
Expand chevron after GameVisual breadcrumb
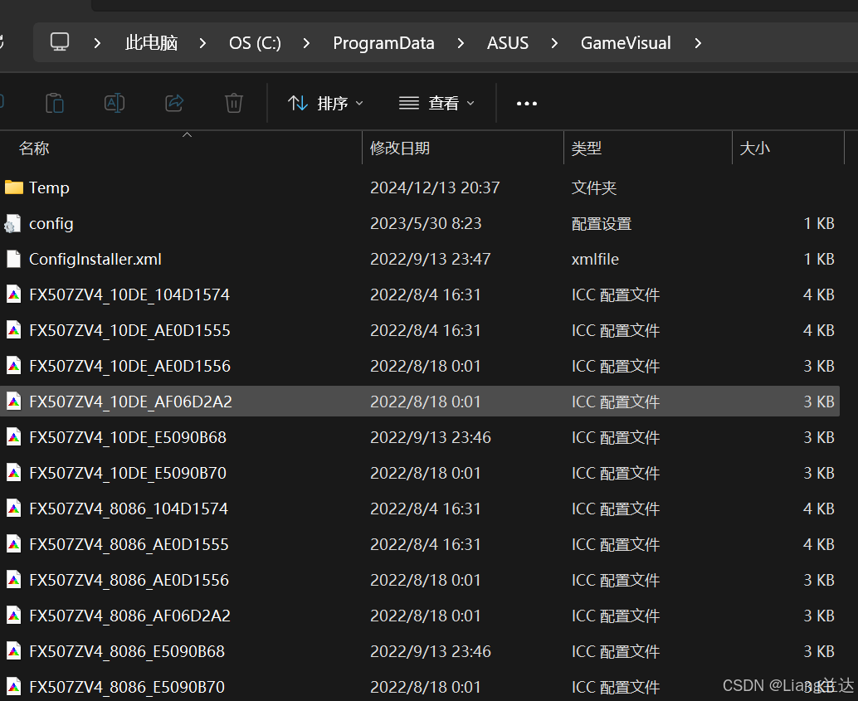(698, 42)
